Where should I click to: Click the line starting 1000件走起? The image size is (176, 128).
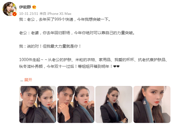(x=93, y=60)
